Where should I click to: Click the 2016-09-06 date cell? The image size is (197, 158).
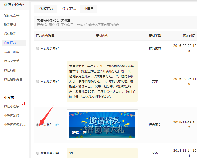[x=185, y=81]
